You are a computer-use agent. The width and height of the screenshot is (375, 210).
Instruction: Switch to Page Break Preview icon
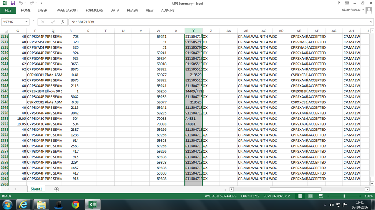click(x=321, y=196)
